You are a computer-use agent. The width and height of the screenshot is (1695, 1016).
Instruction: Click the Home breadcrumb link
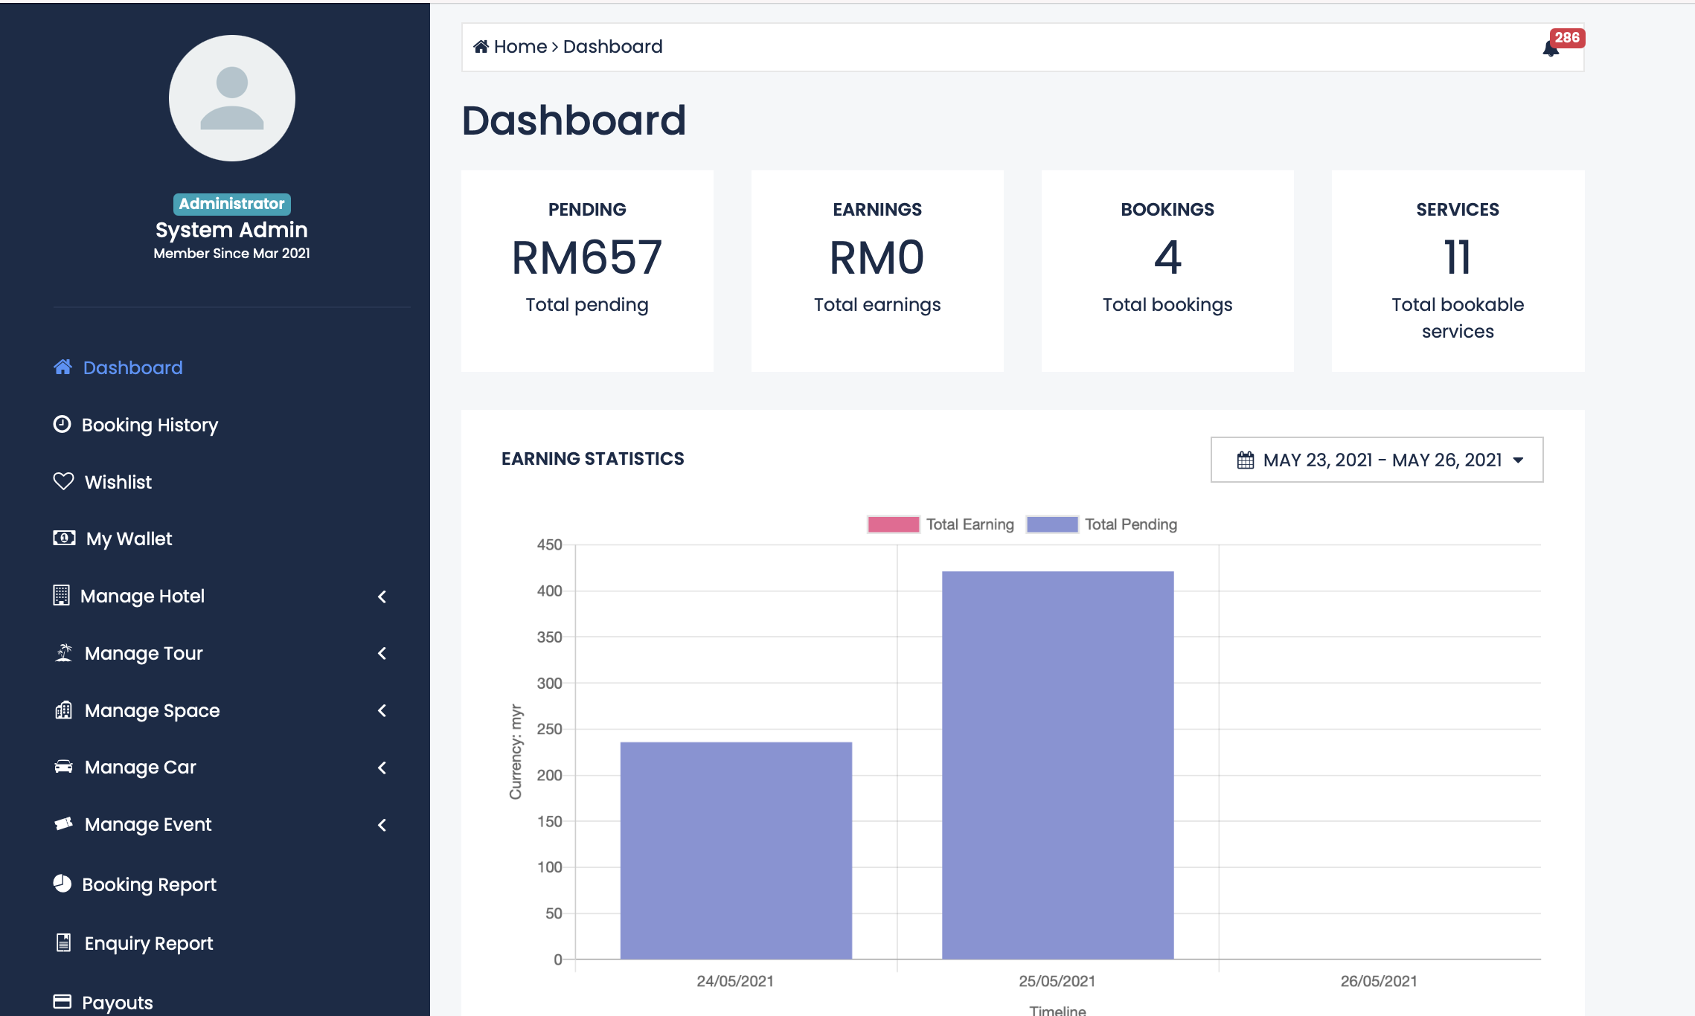(519, 47)
